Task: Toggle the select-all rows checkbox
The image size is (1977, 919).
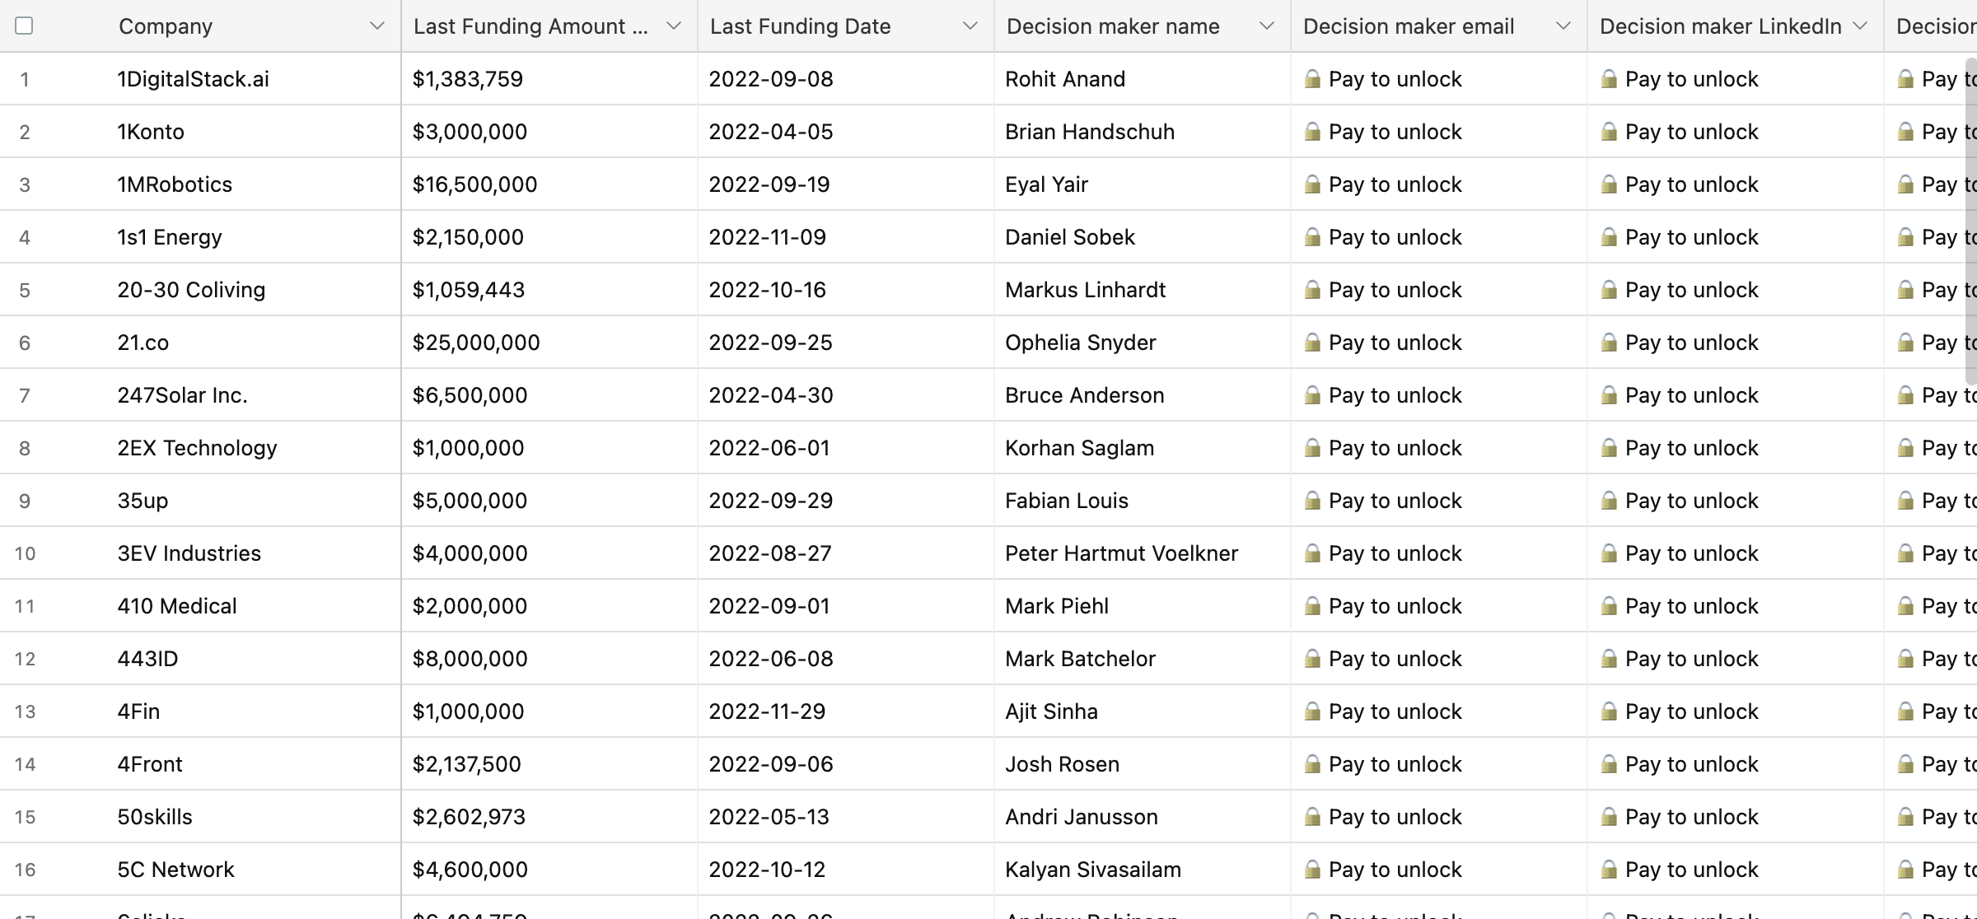Action: point(24,26)
